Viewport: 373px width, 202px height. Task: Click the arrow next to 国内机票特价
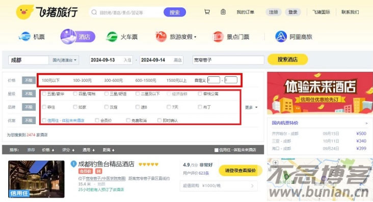(366, 123)
